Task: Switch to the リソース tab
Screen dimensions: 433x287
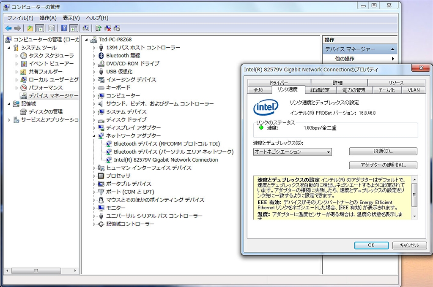Action: [396, 83]
